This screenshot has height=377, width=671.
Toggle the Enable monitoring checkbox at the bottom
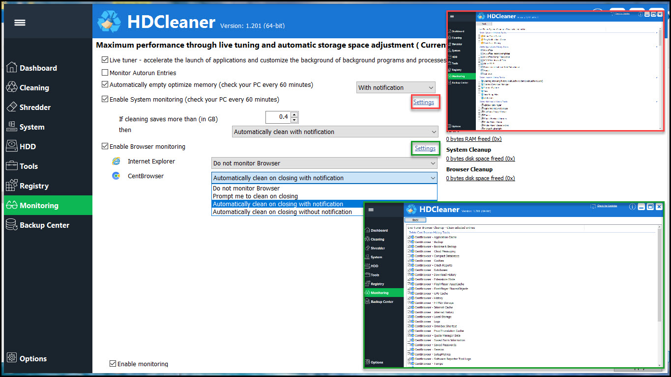click(x=113, y=364)
